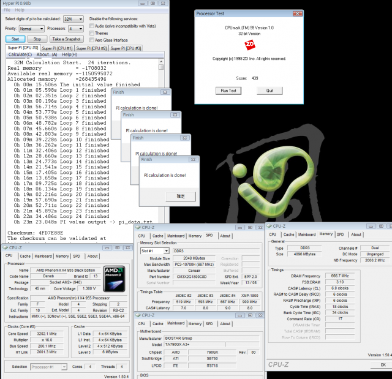Image resolution: width=392 pixels, height=379 pixels.
Task: Click the Start button in Hyper PI
Action: coord(15,39)
